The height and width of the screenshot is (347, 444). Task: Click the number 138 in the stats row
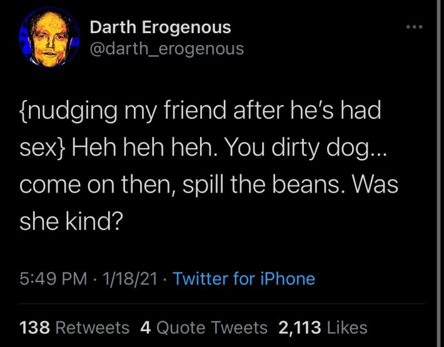[35, 327]
